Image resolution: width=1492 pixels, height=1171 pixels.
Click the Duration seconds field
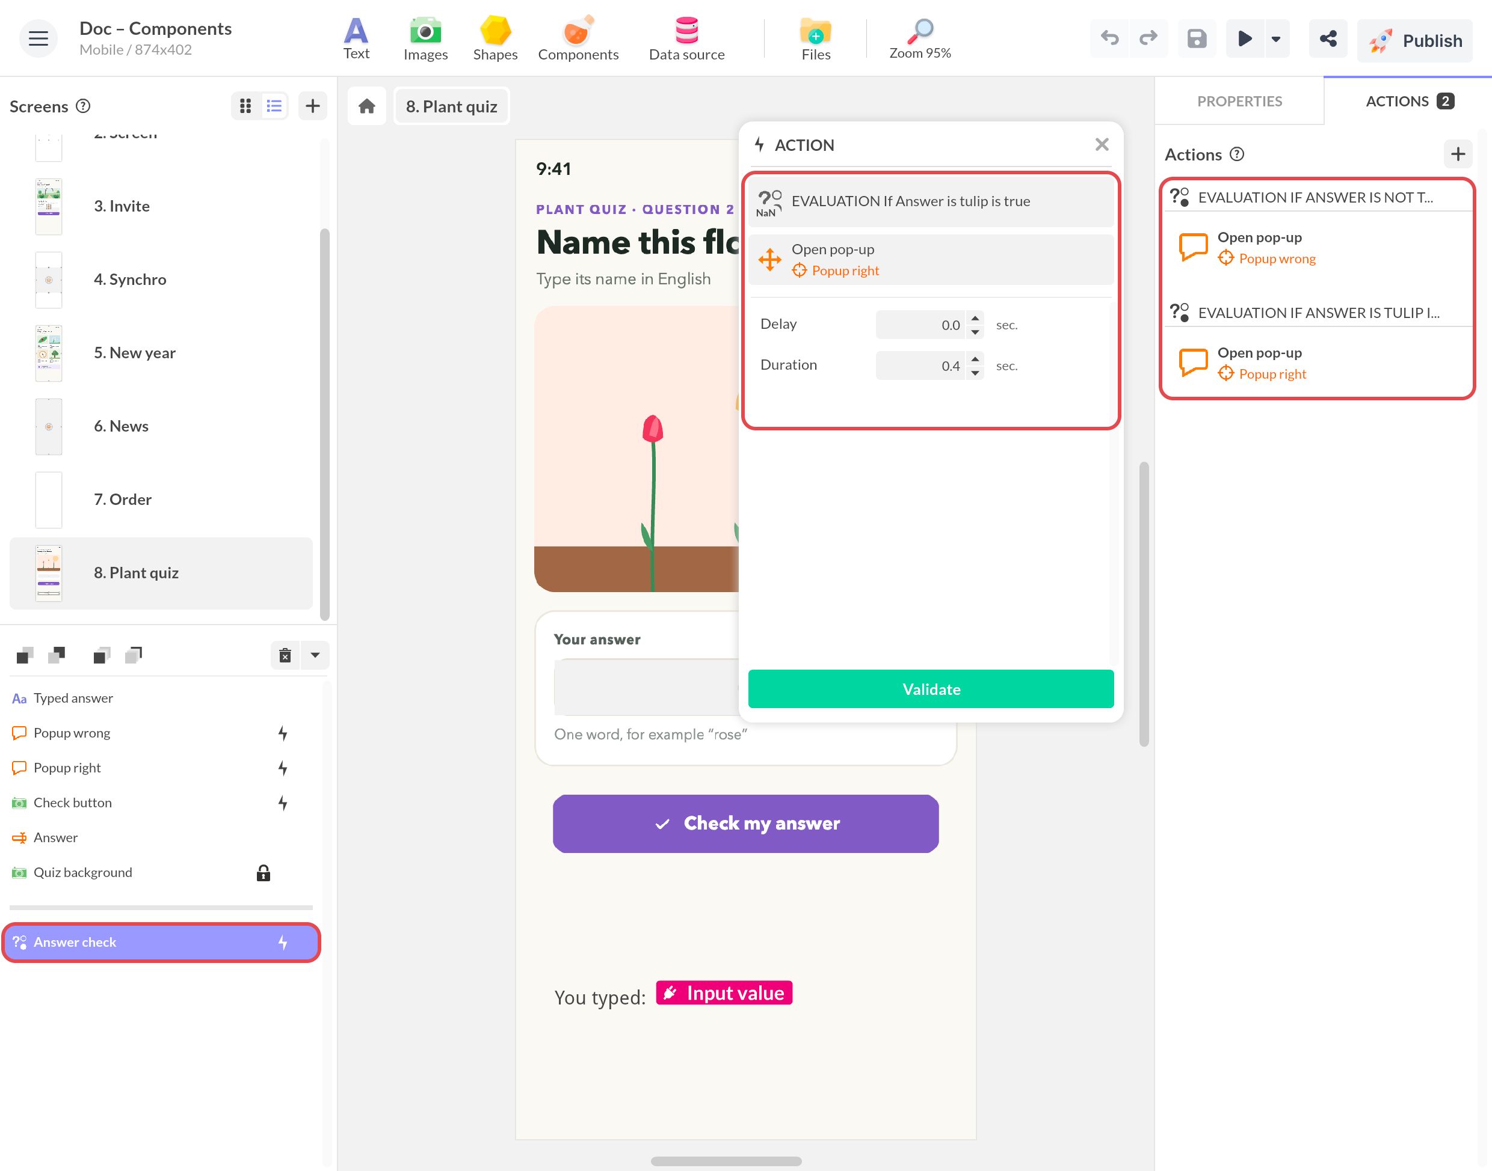point(920,365)
